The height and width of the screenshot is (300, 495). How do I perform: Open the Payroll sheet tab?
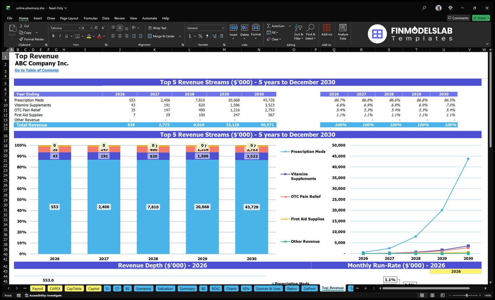coord(37,288)
